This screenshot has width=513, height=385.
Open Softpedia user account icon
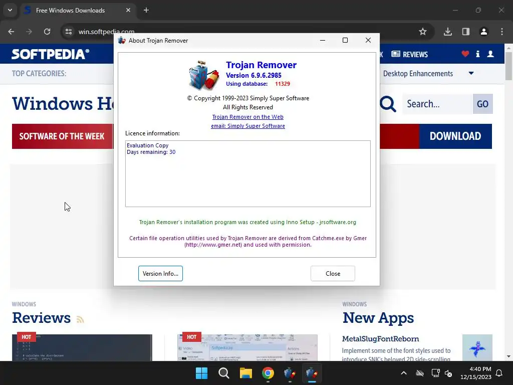click(490, 54)
